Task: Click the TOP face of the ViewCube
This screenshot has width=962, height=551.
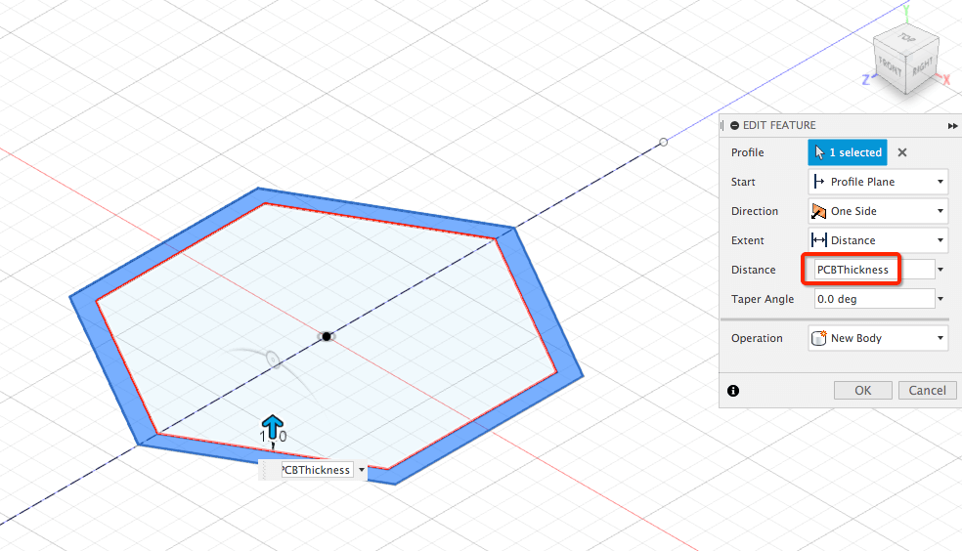Action: point(906,40)
